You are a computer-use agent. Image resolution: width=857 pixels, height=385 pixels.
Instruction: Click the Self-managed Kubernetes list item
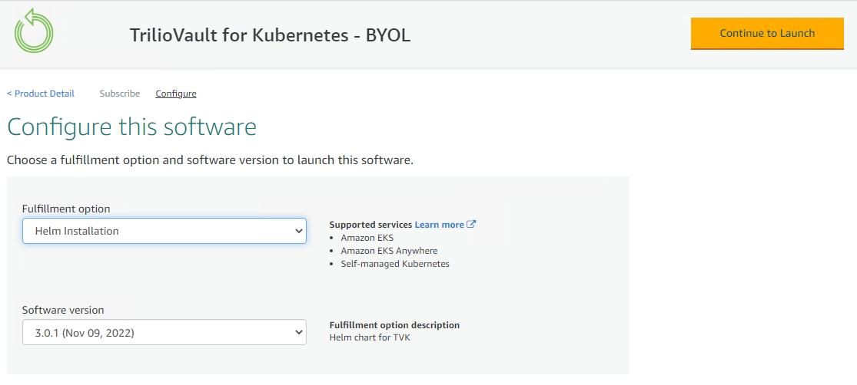coord(395,264)
